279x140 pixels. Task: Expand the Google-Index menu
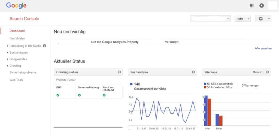pyautogui.click(x=8, y=59)
